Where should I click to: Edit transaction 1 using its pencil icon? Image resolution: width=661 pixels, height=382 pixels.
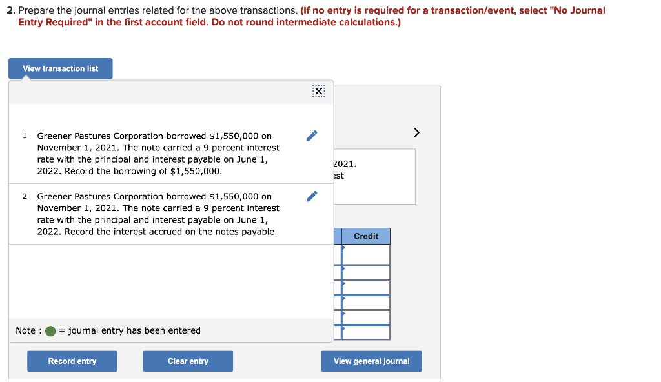click(312, 135)
